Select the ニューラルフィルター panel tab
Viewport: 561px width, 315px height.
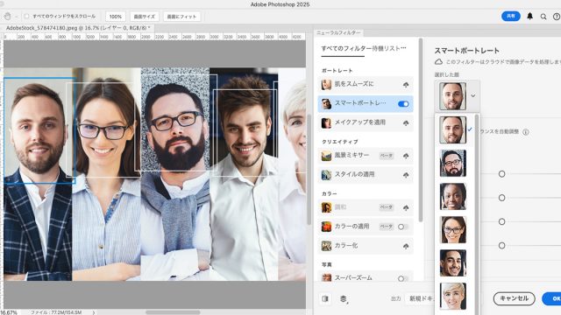pos(338,32)
